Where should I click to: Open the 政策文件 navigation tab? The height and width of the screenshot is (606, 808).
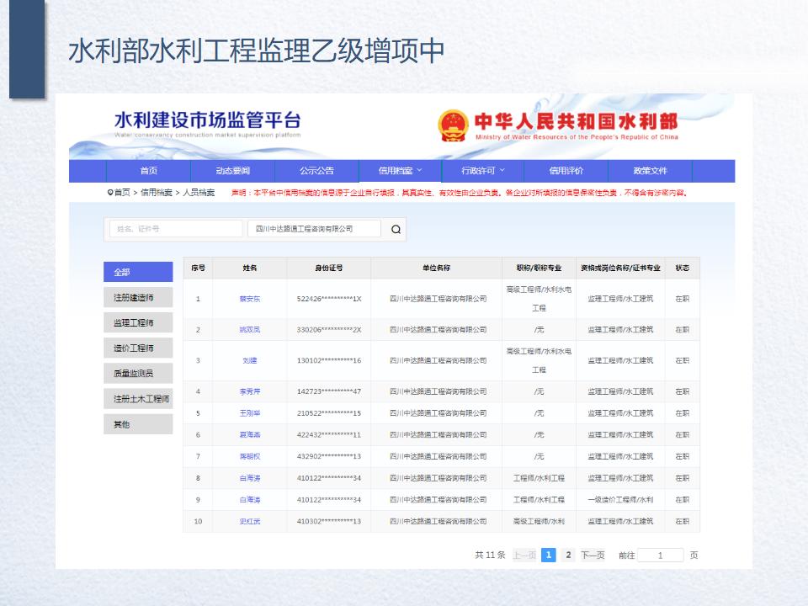point(651,171)
